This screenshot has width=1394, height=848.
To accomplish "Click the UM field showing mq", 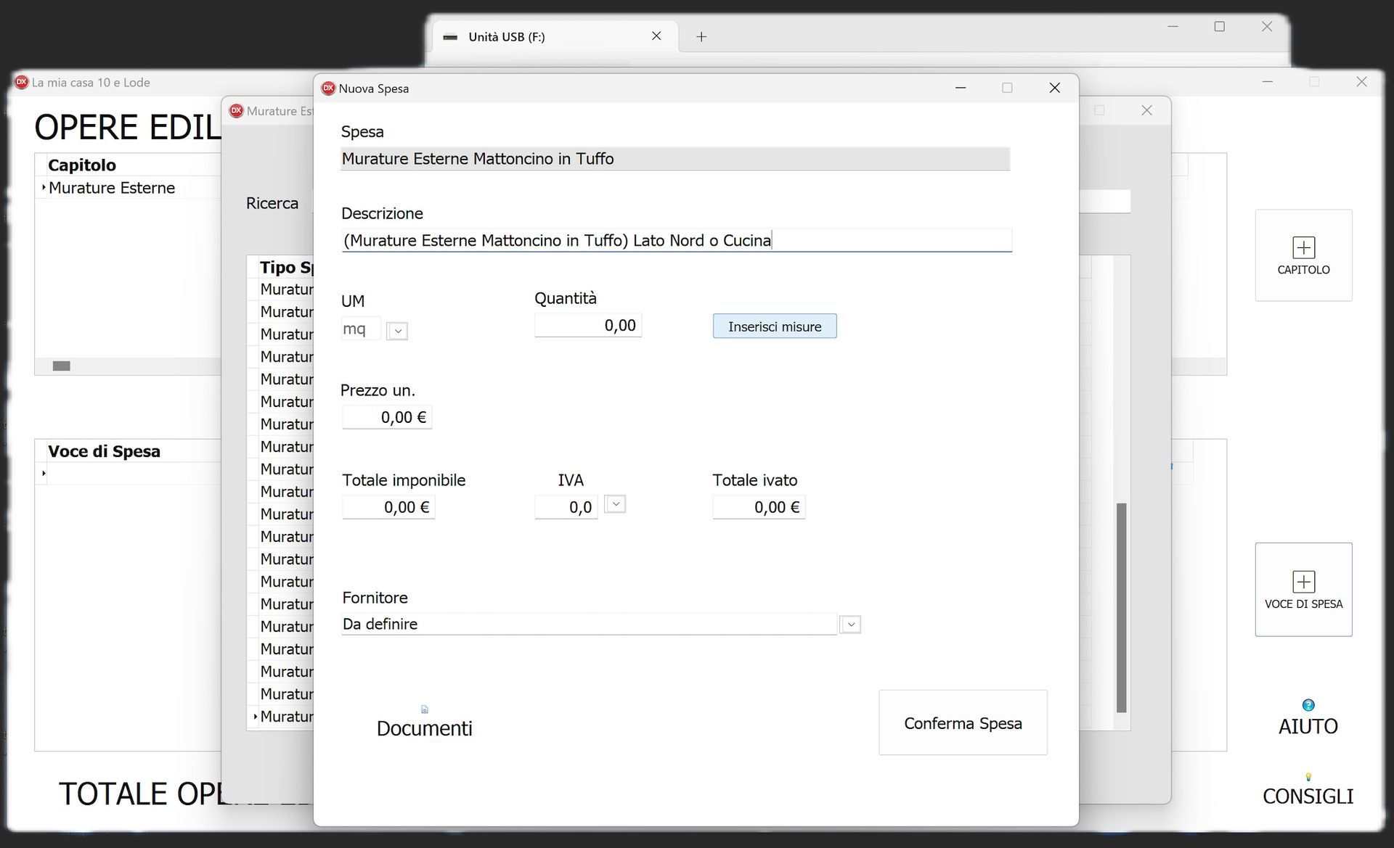I will click(361, 329).
